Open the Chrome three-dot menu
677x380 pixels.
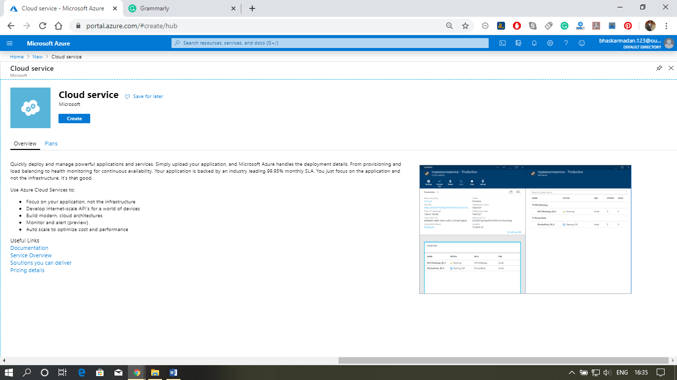tap(667, 26)
